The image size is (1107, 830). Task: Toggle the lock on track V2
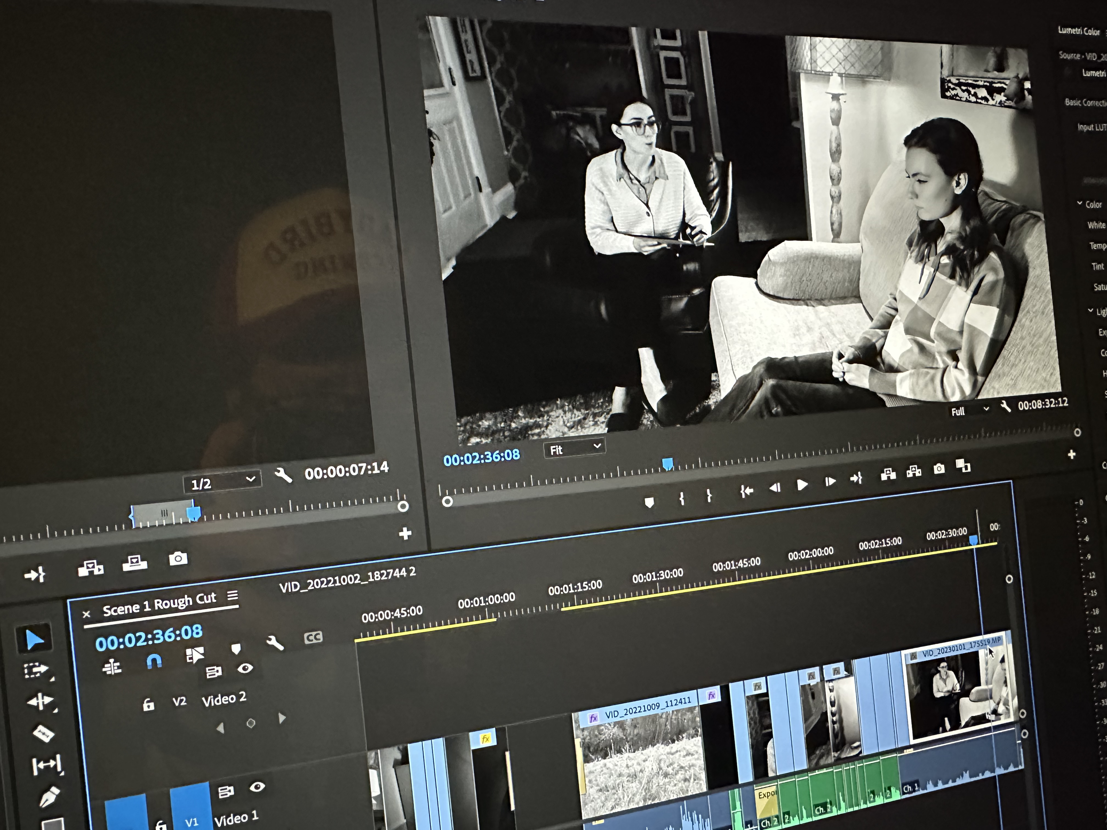(x=149, y=705)
